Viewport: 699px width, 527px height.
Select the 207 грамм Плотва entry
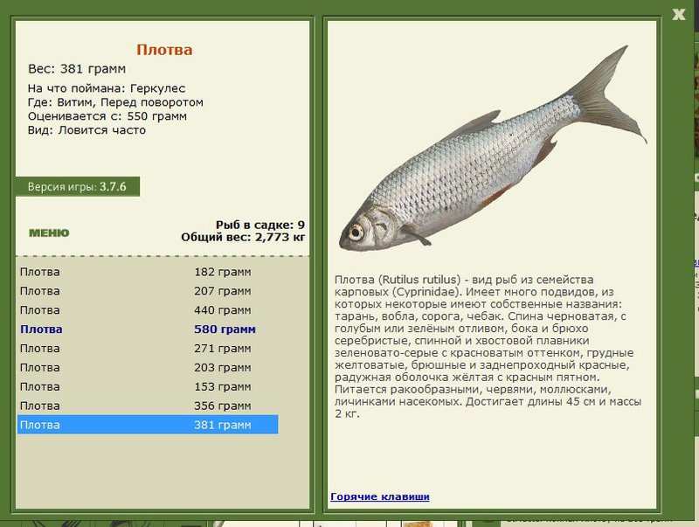click(x=148, y=291)
